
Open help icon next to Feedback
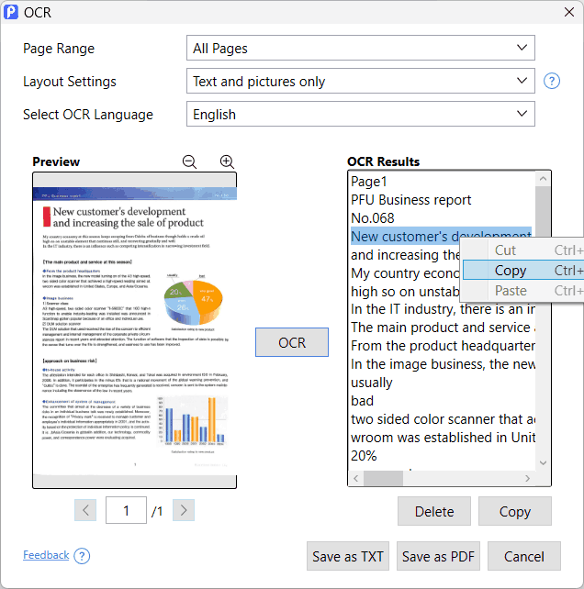pyautogui.click(x=82, y=556)
